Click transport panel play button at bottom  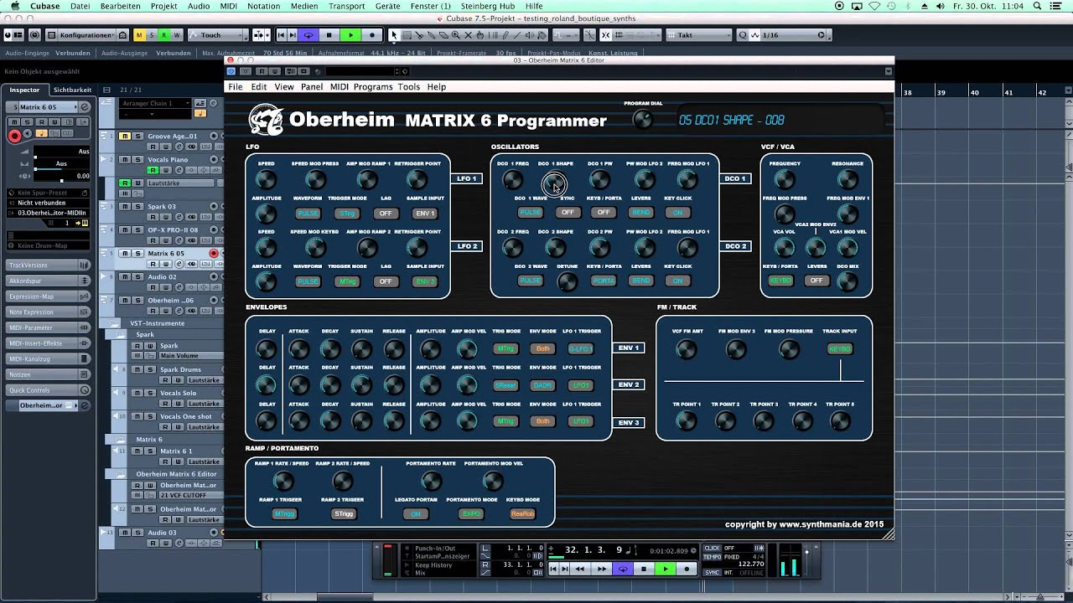point(665,569)
